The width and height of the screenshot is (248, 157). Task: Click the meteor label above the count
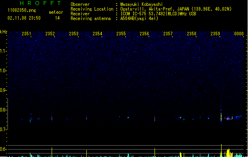tap(56, 12)
